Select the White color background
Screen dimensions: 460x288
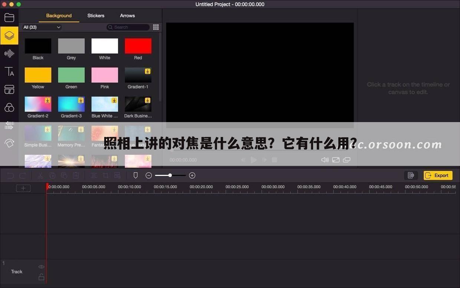pos(105,46)
